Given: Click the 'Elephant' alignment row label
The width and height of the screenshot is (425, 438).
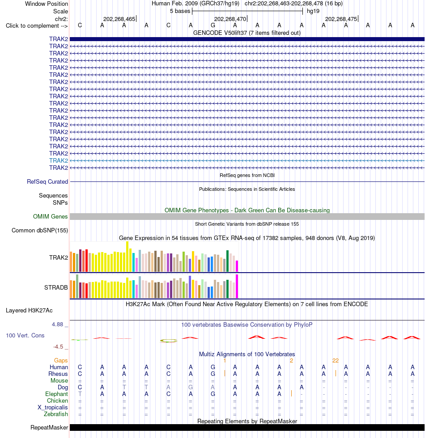Looking at the screenshot, I should 56,394.
